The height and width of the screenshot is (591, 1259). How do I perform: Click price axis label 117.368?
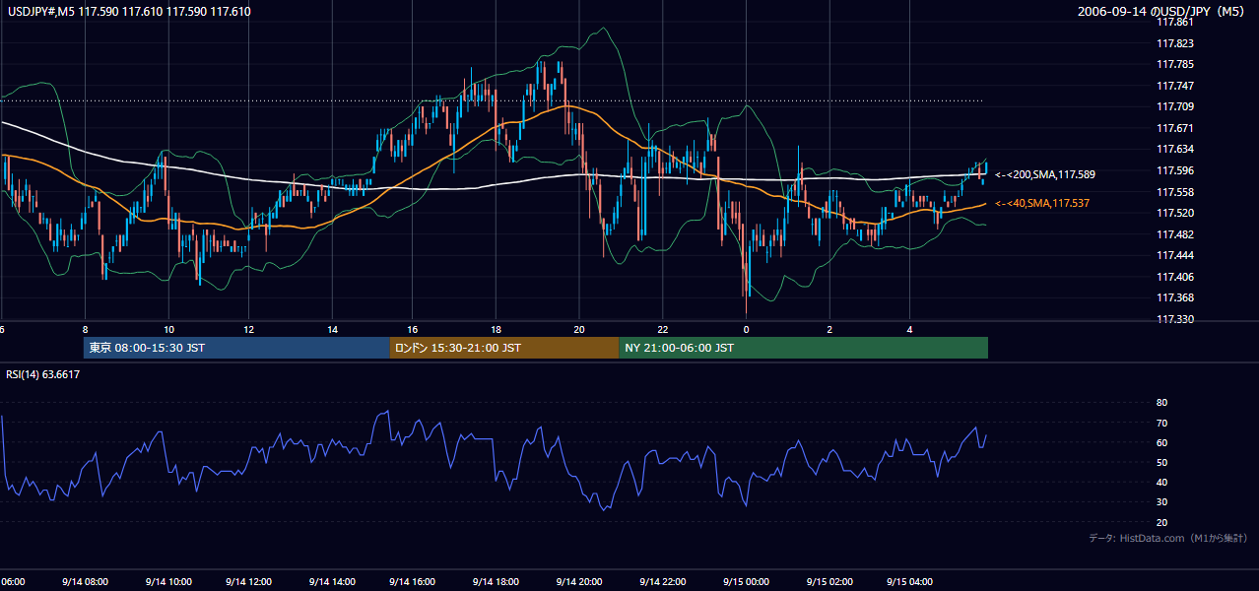click(1174, 297)
